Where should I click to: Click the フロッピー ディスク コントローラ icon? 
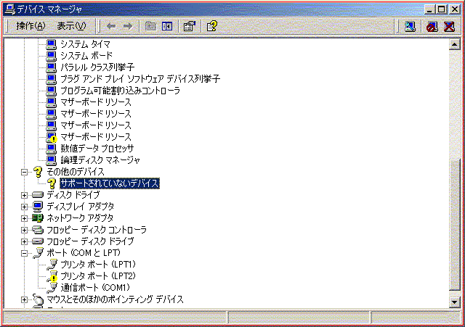38,230
